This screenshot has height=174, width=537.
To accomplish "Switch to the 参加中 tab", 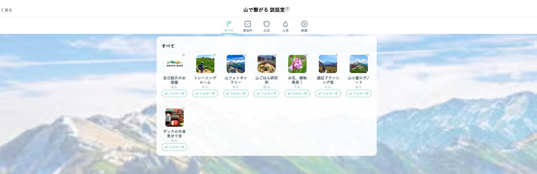I will 248,26.
